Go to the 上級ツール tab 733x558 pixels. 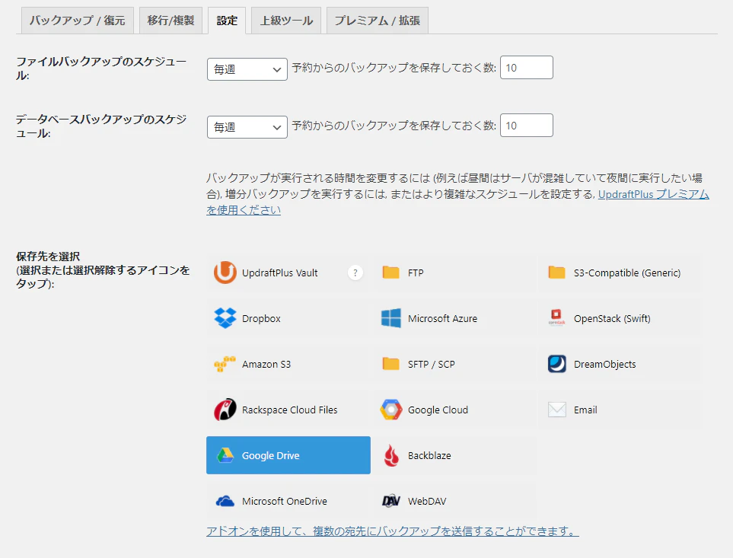coord(286,21)
